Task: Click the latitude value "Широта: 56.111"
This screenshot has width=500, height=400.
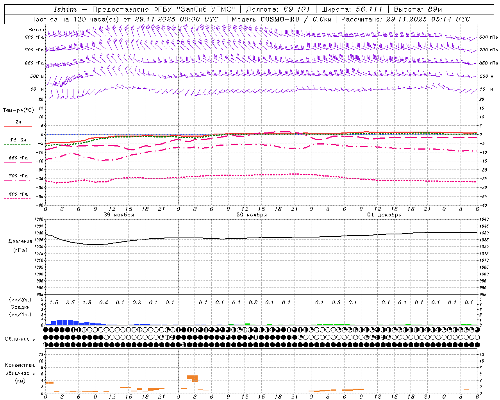Action: [352, 9]
